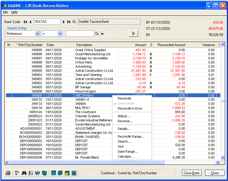Open search with the binoculars icon
The image size is (228, 181).
[24, 173]
